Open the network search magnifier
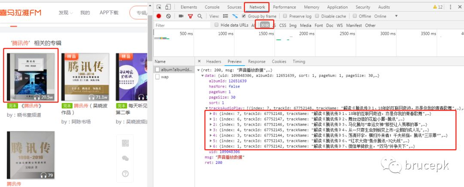 point(200,16)
